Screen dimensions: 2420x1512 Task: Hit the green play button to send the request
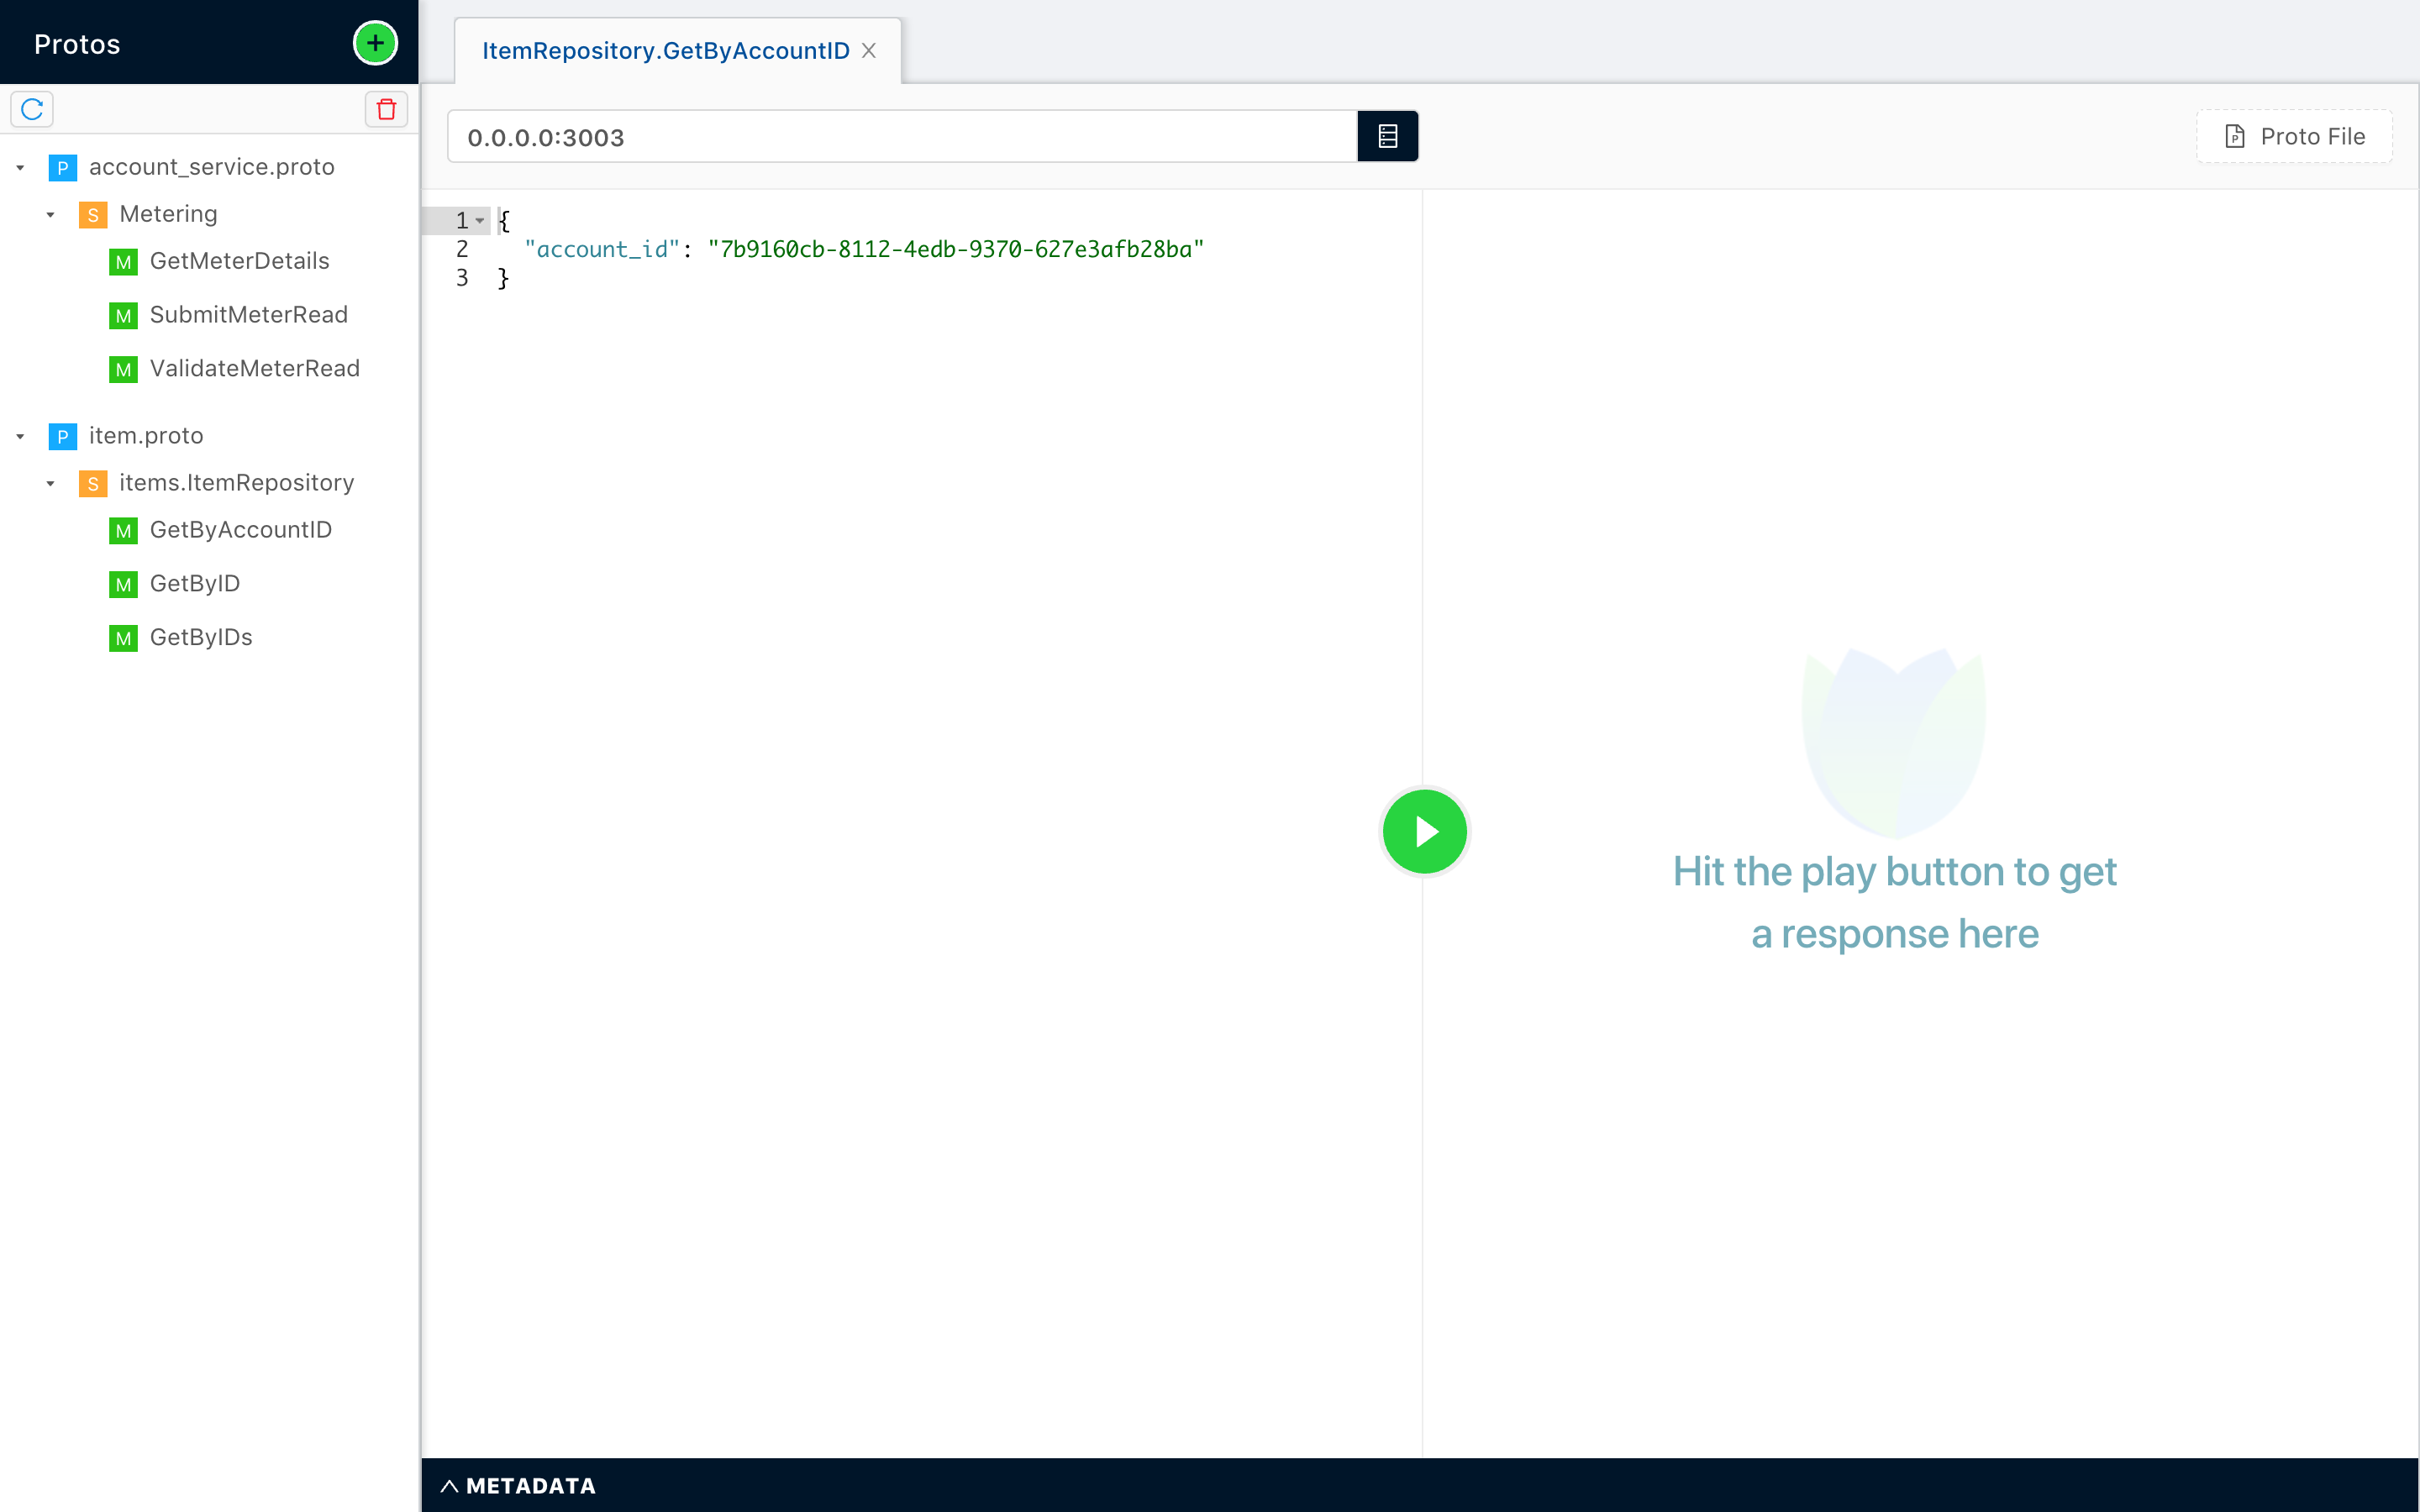coord(1424,831)
